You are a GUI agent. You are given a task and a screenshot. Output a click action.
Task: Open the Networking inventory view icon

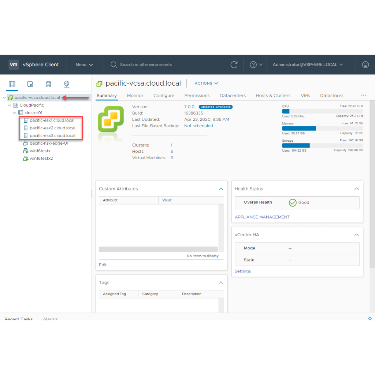coord(66,84)
